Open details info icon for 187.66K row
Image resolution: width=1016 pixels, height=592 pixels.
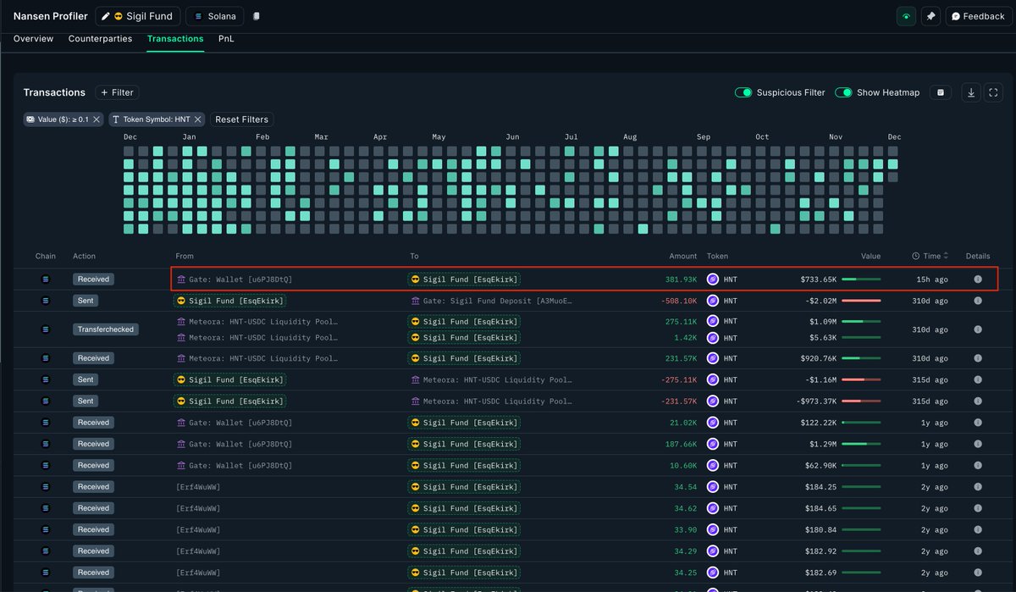[978, 444]
